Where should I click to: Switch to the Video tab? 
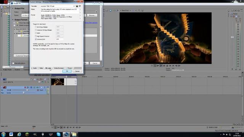pyautogui.click(x=41, y=68)
